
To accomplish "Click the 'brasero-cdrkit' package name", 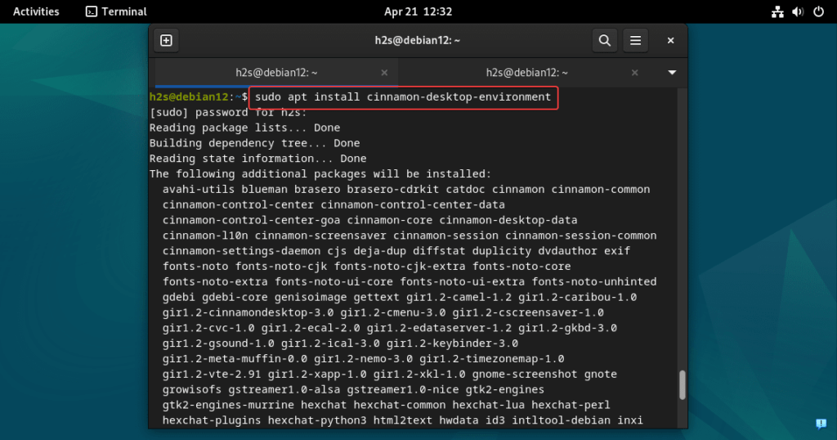I will coord(393,190).
